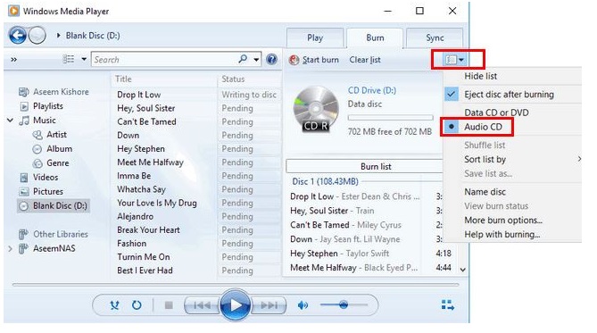
Task: Open the search options dropdown arrow
Action: point(256,60)
